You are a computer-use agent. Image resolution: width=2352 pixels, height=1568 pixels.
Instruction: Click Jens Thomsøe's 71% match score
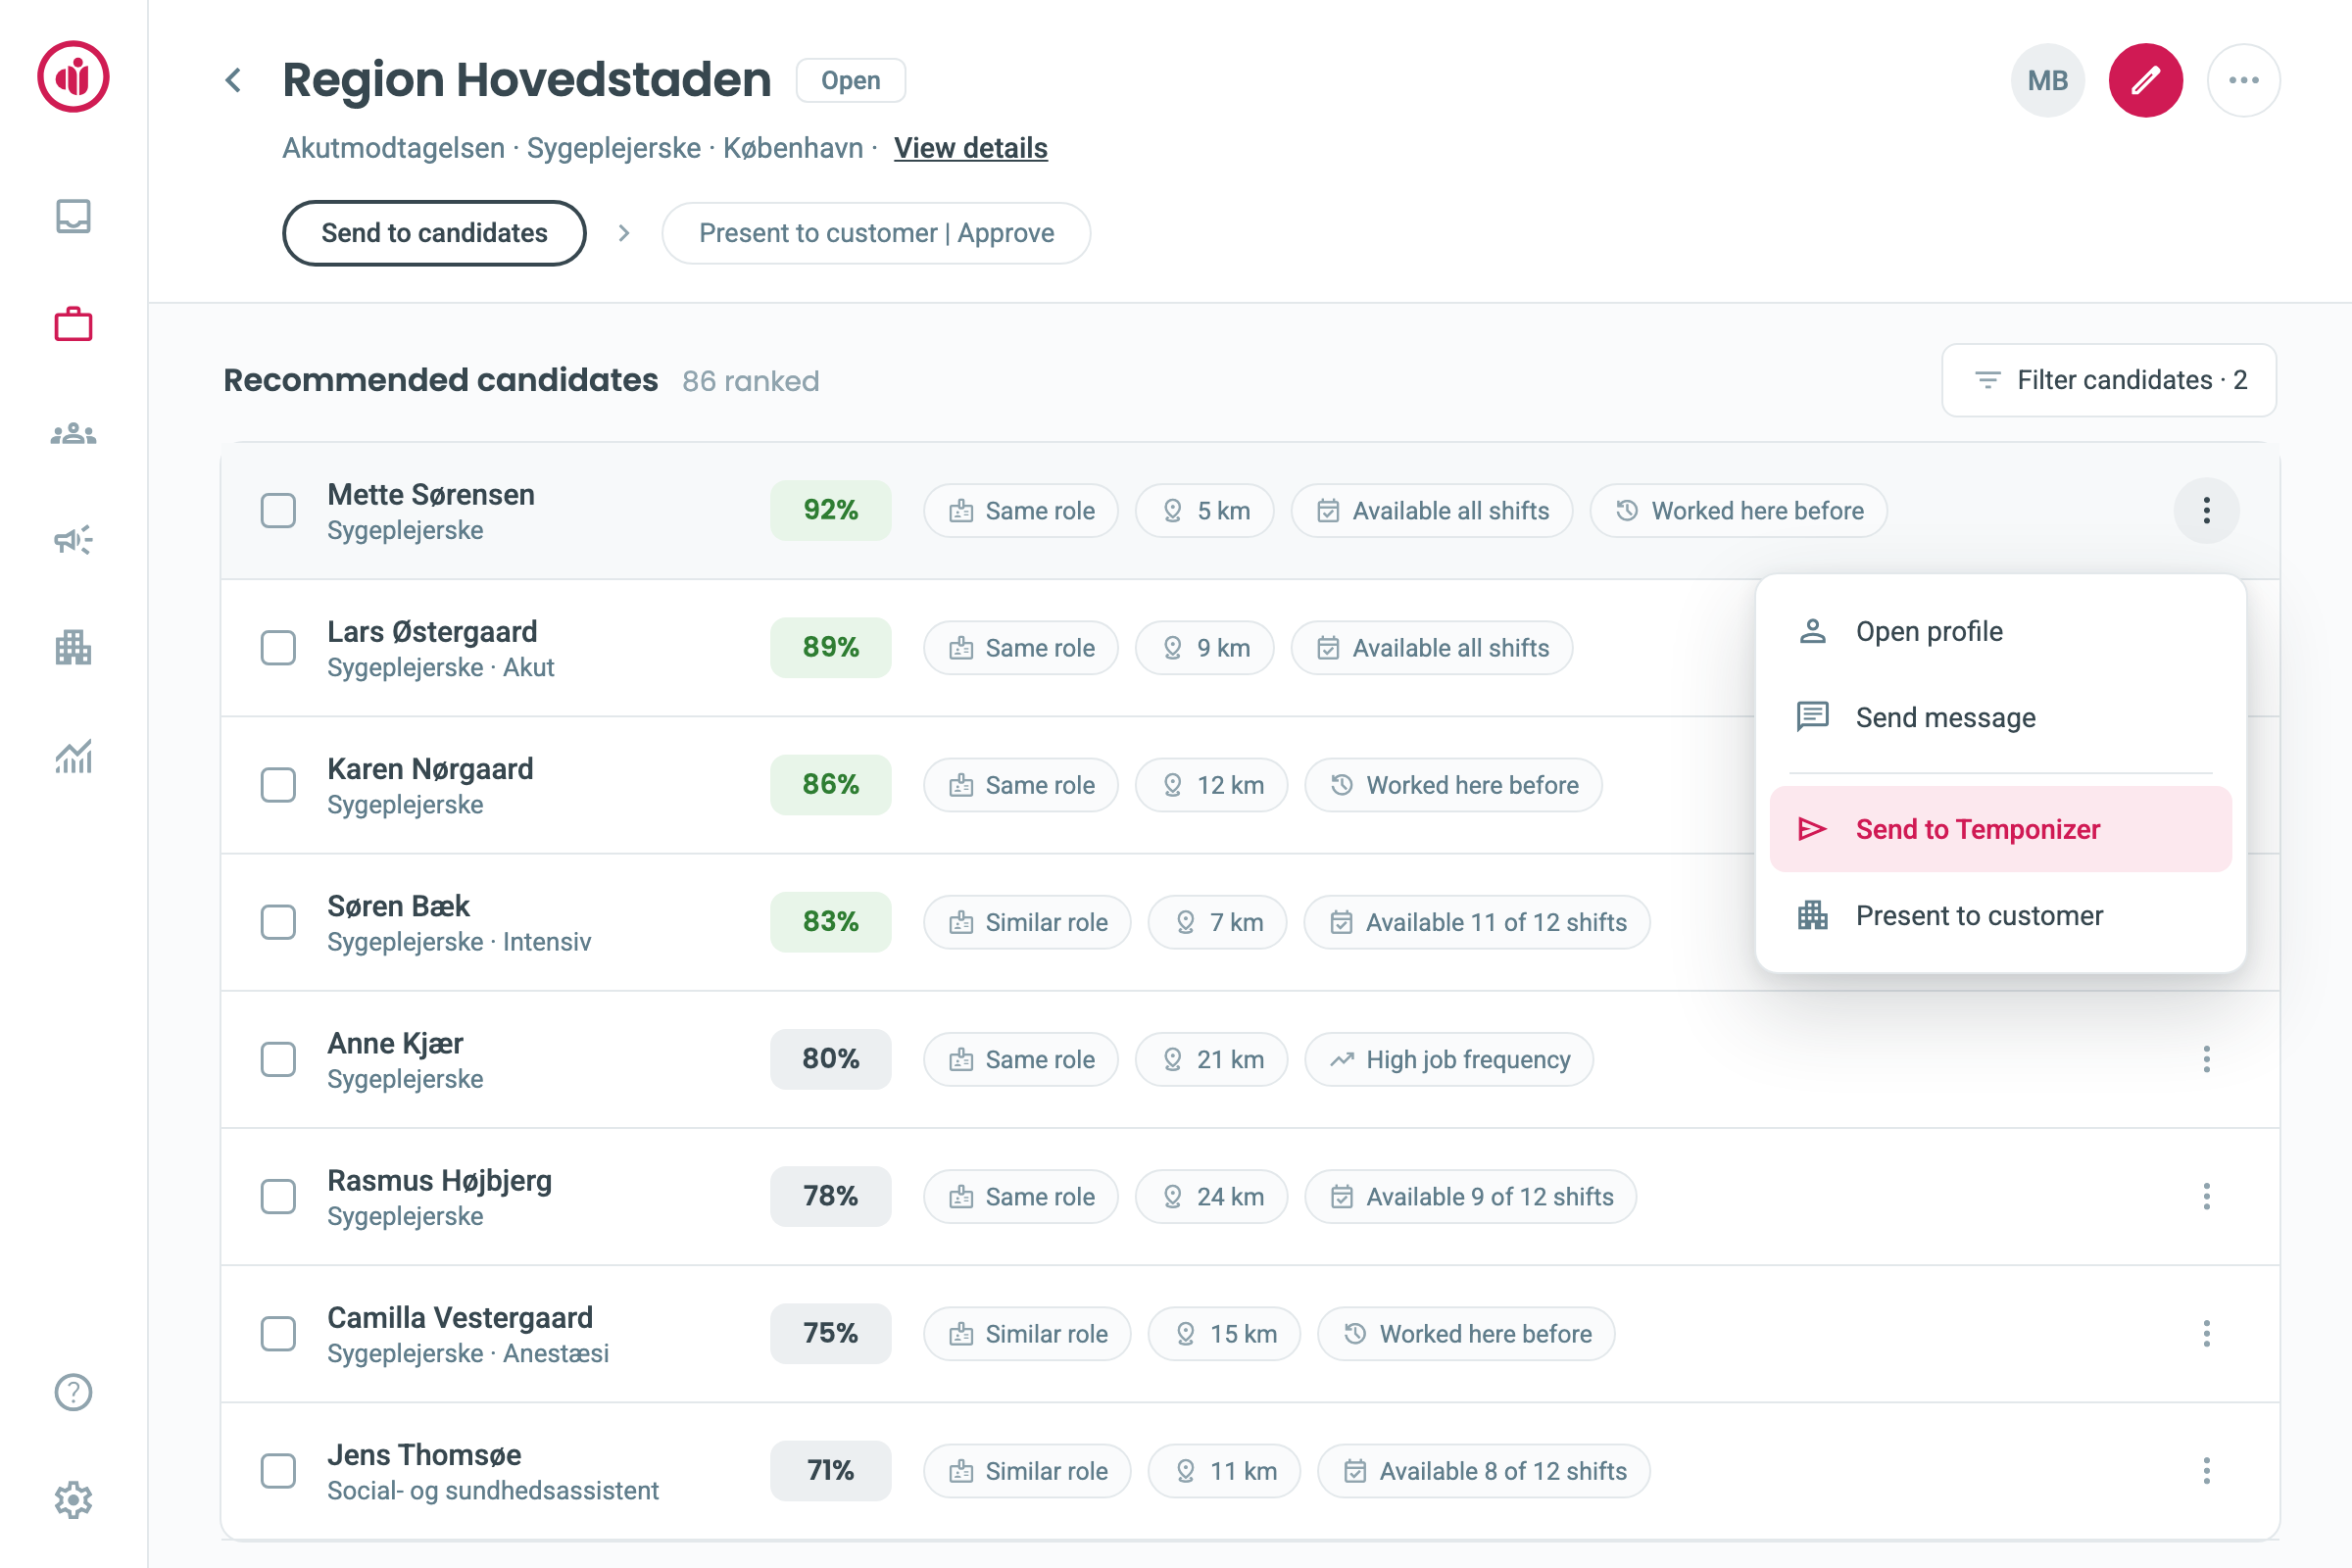tap(831, 1470)
